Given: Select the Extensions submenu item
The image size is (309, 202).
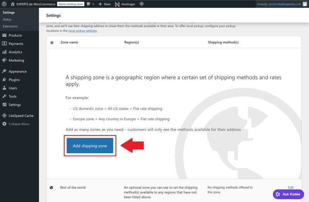Looking at the screenshot, I should [x=10, y=26].
